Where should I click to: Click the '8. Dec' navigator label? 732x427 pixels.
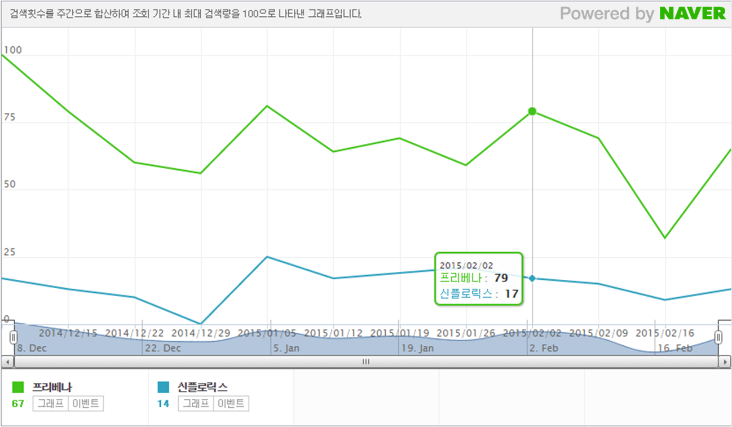[x=31, y=348]
